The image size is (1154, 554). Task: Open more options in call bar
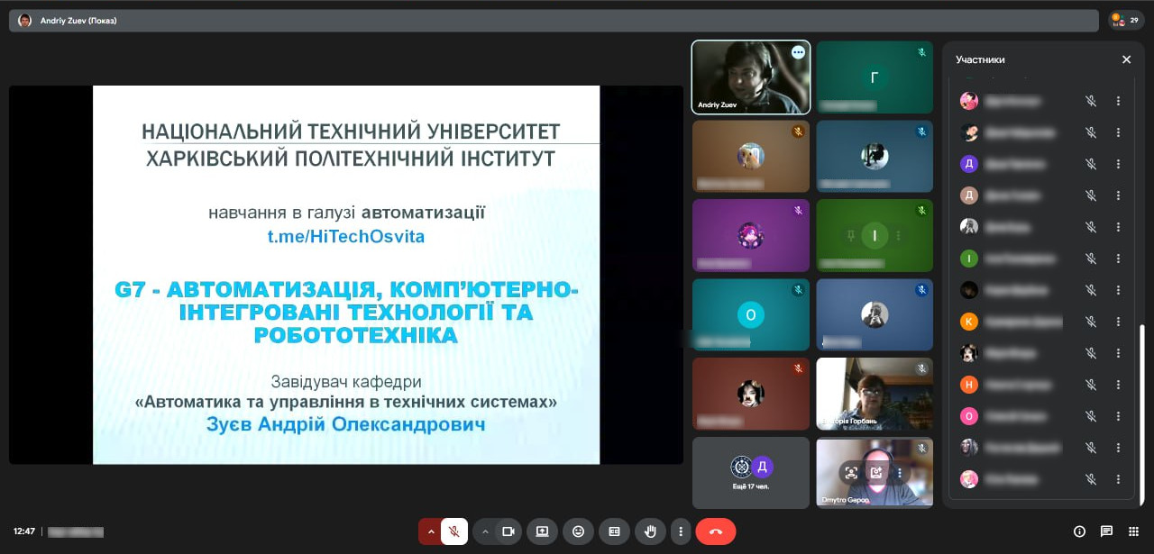[x=681, y=531]
